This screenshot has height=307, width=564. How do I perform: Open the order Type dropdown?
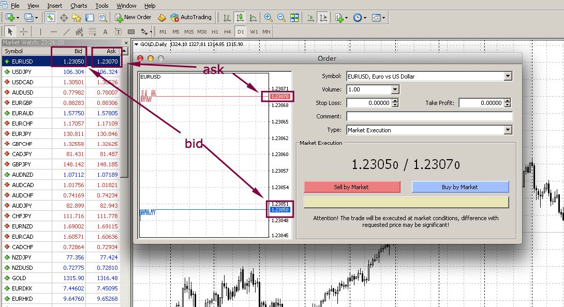507,130
